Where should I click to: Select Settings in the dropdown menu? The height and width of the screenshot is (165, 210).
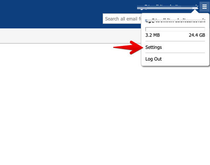click(153, 47)
